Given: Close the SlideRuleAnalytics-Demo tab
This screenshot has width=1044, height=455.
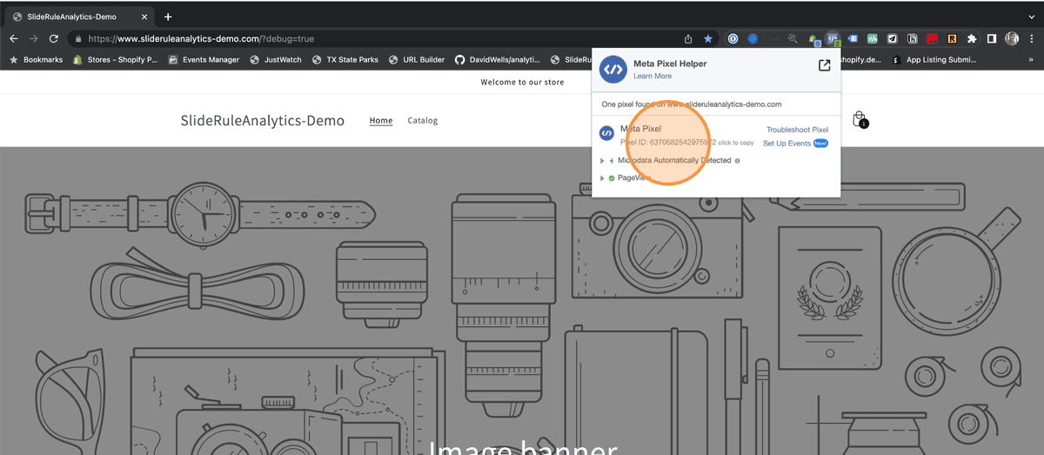Looking at the screenshot, I should 144,17.
